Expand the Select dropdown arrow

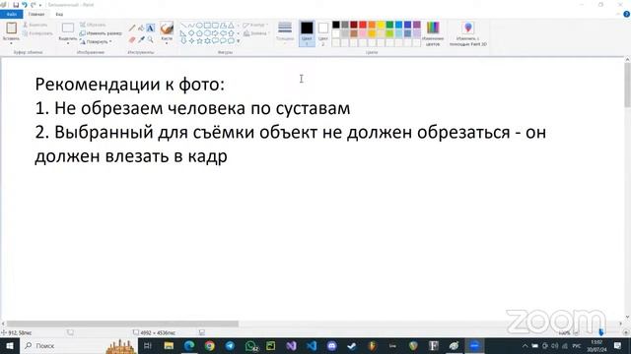(68, 43)
